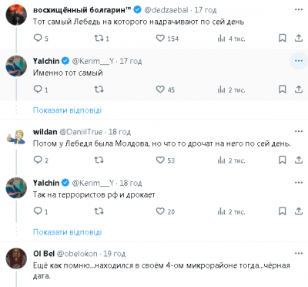Bookmark Yalchin's 'Именно тот самый' reply
Screen dimensions: 308x287
pos(283,89)
